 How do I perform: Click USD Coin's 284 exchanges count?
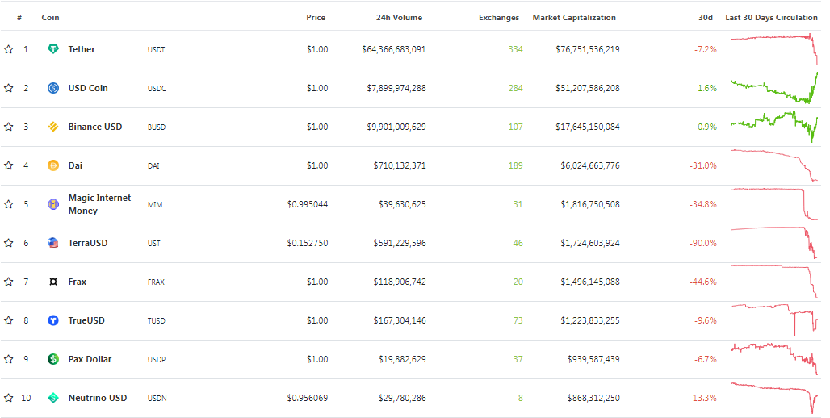click(x=516, y=88)
